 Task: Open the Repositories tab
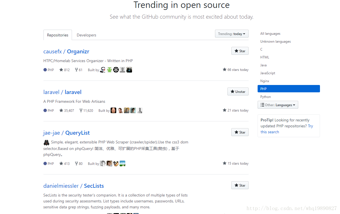point(58,35)
